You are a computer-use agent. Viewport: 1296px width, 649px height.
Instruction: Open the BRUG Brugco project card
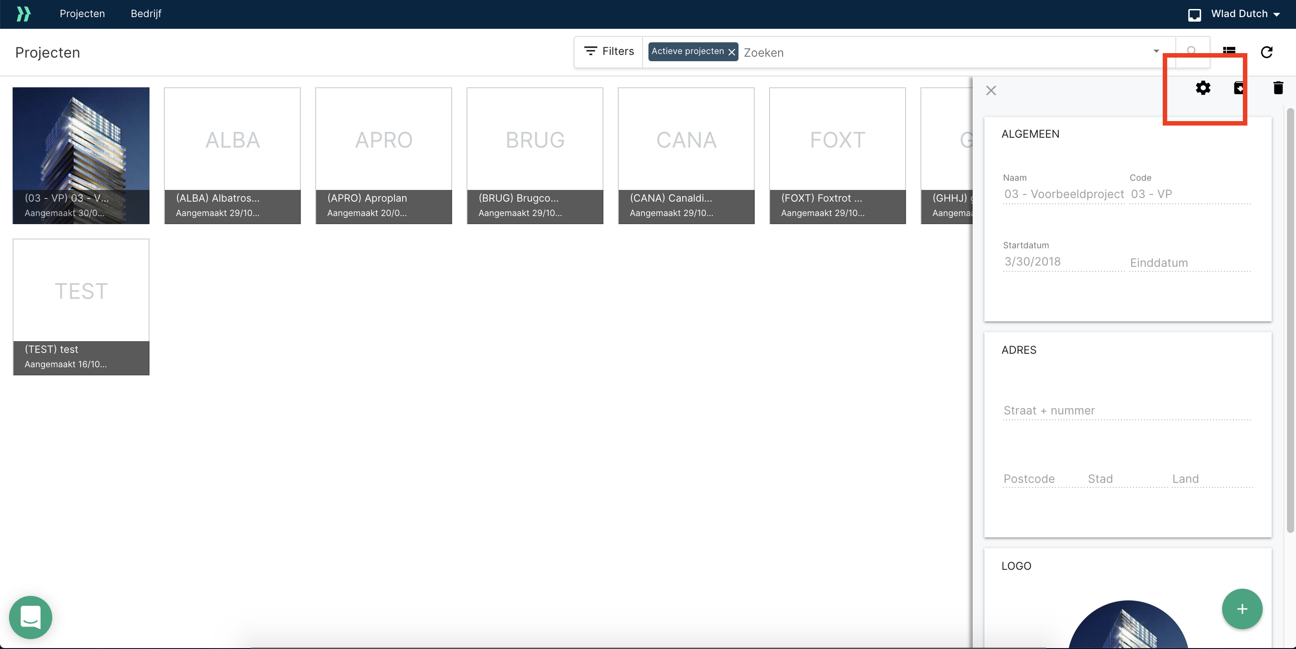(x=535, y=155)
